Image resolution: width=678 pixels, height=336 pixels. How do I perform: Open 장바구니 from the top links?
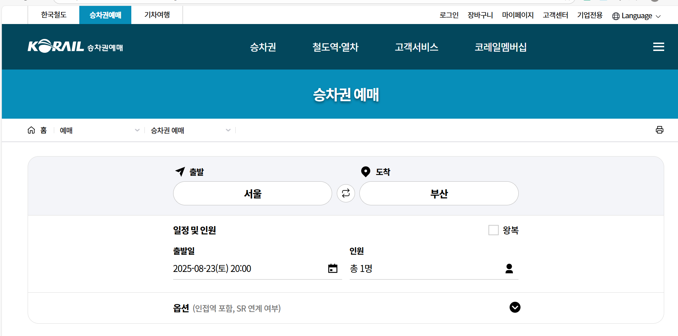[x=480, y=15]
